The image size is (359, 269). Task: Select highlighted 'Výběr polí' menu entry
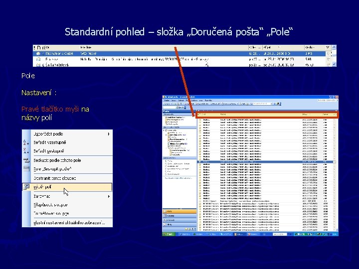(x=67, y=187)
